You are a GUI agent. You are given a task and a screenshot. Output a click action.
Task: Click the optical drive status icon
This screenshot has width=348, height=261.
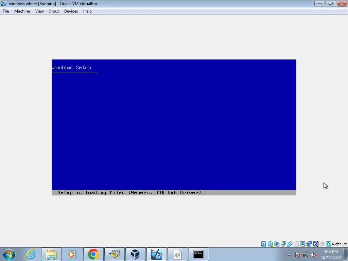[270, 244]
